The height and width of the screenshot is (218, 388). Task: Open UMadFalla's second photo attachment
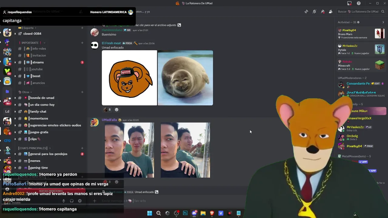pyautogui.click(x=185, y=150)
